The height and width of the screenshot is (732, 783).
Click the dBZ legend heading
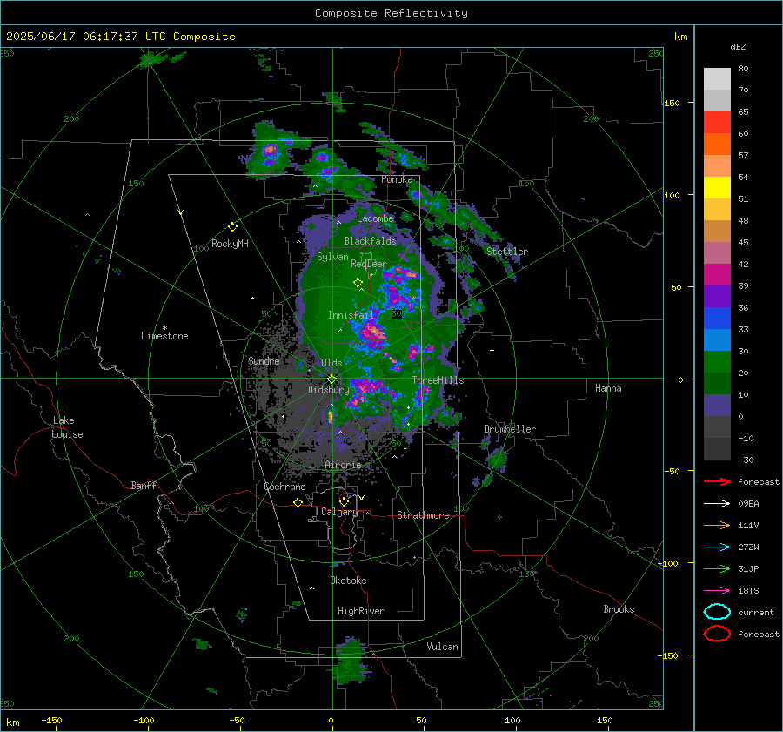(x=738, y=47)
